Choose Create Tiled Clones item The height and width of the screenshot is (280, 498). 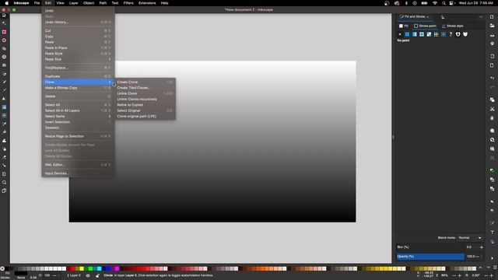[146, 88]
